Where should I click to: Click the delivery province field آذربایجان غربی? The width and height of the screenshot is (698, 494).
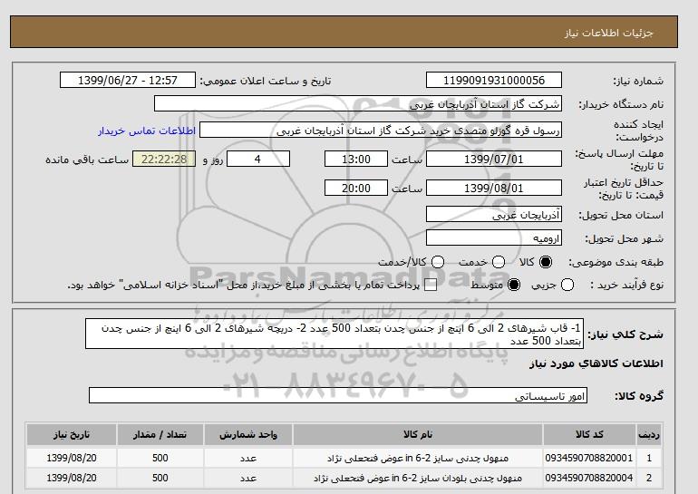point(494,214)
